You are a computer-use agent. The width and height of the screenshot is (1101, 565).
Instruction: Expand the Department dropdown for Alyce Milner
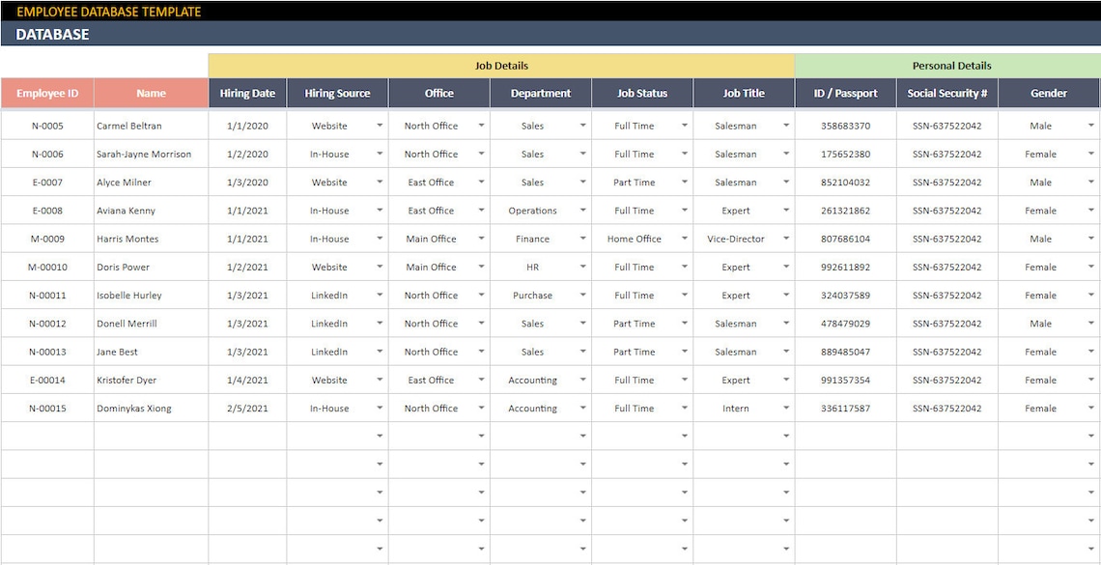point(583,182)
